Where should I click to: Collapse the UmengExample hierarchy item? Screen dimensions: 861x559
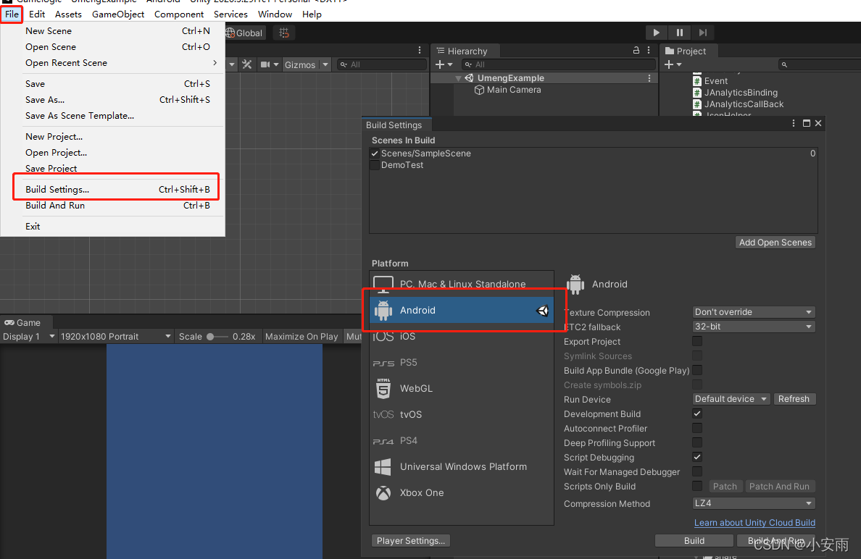click(x=457, y=77)
